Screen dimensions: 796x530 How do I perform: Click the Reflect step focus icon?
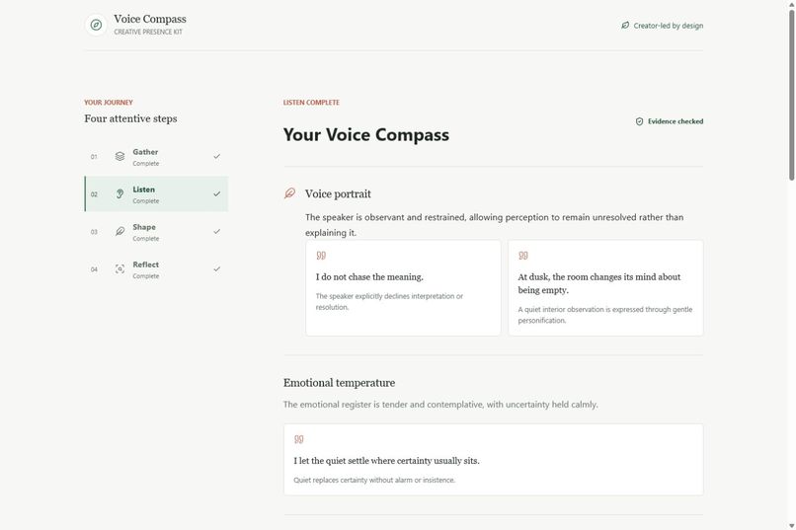click(119, 268)
